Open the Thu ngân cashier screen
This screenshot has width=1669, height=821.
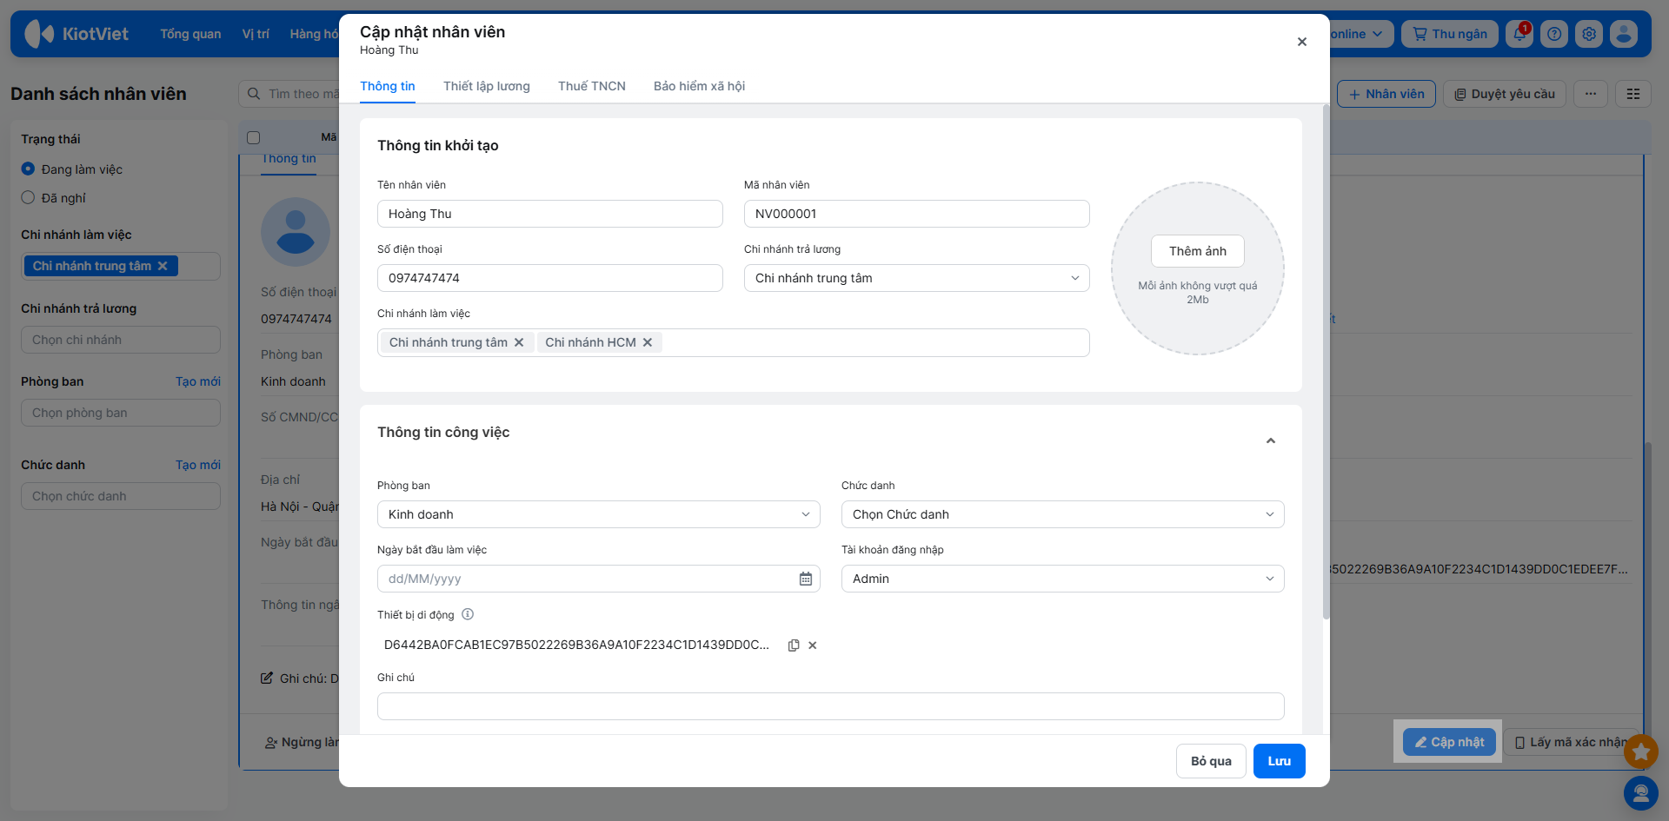[x=1450, y=34]
